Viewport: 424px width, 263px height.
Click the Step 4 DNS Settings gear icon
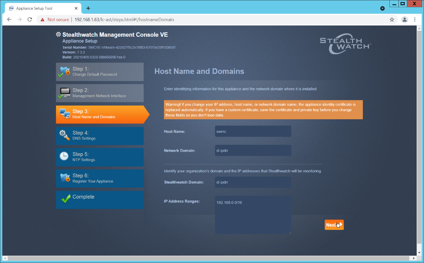point(65,136)
